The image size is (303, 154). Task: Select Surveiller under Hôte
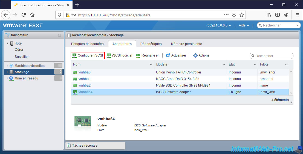click(22, 57)
